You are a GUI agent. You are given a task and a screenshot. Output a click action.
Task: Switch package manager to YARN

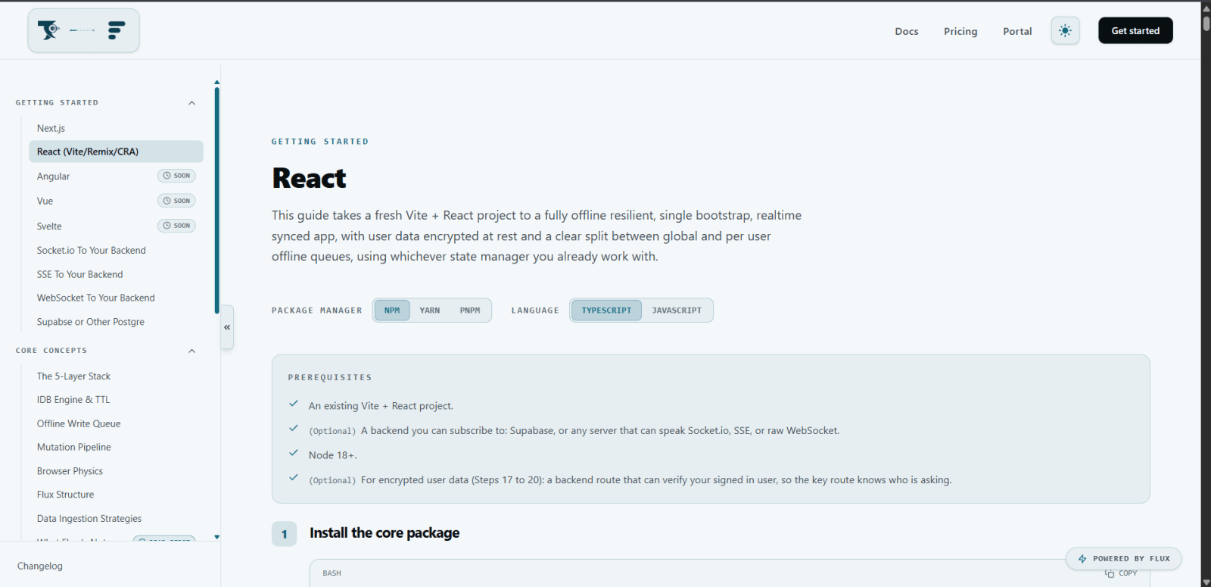click(430, 311)
